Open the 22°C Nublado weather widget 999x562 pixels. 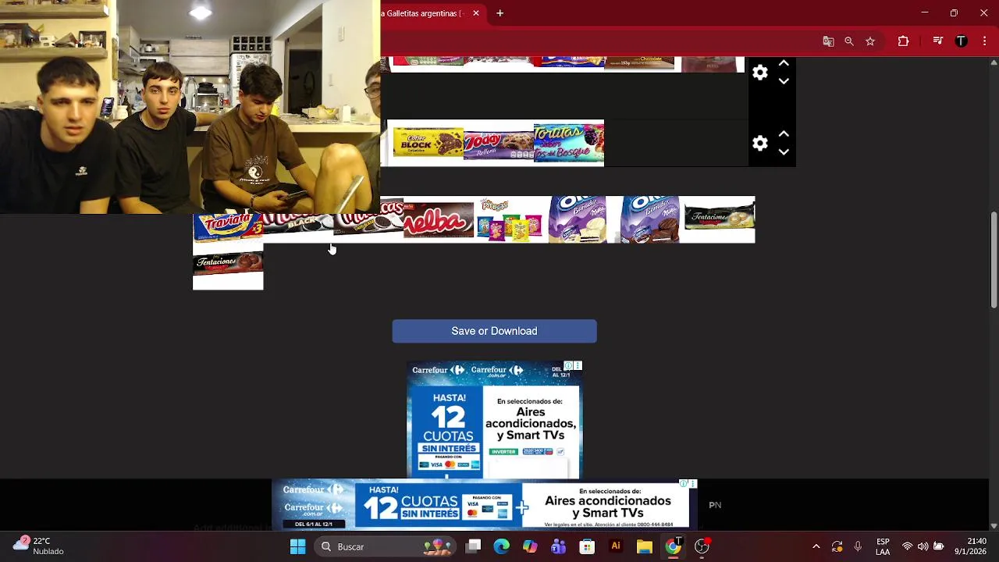click(x=37, y=546)
